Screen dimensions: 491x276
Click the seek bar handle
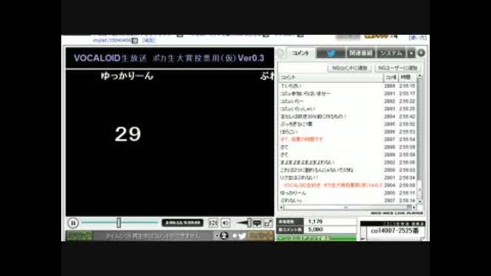tap(119, 223)
